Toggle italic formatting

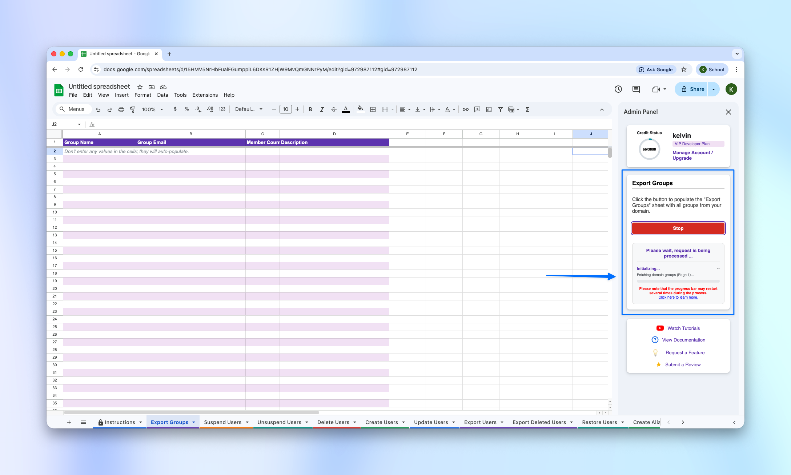322,109
